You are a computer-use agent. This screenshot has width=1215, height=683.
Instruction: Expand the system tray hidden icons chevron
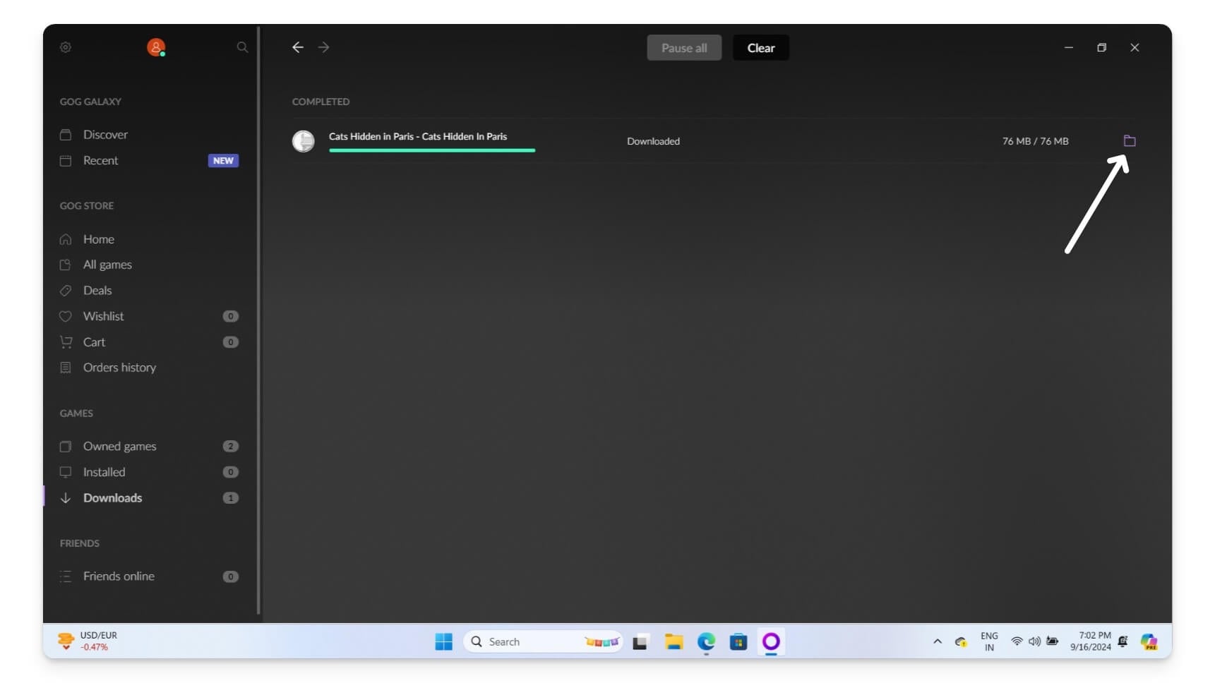[938, 642]
